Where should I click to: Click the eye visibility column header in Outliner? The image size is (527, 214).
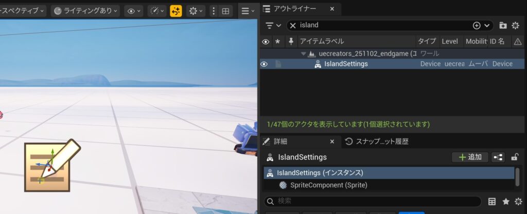pos(266,42)
